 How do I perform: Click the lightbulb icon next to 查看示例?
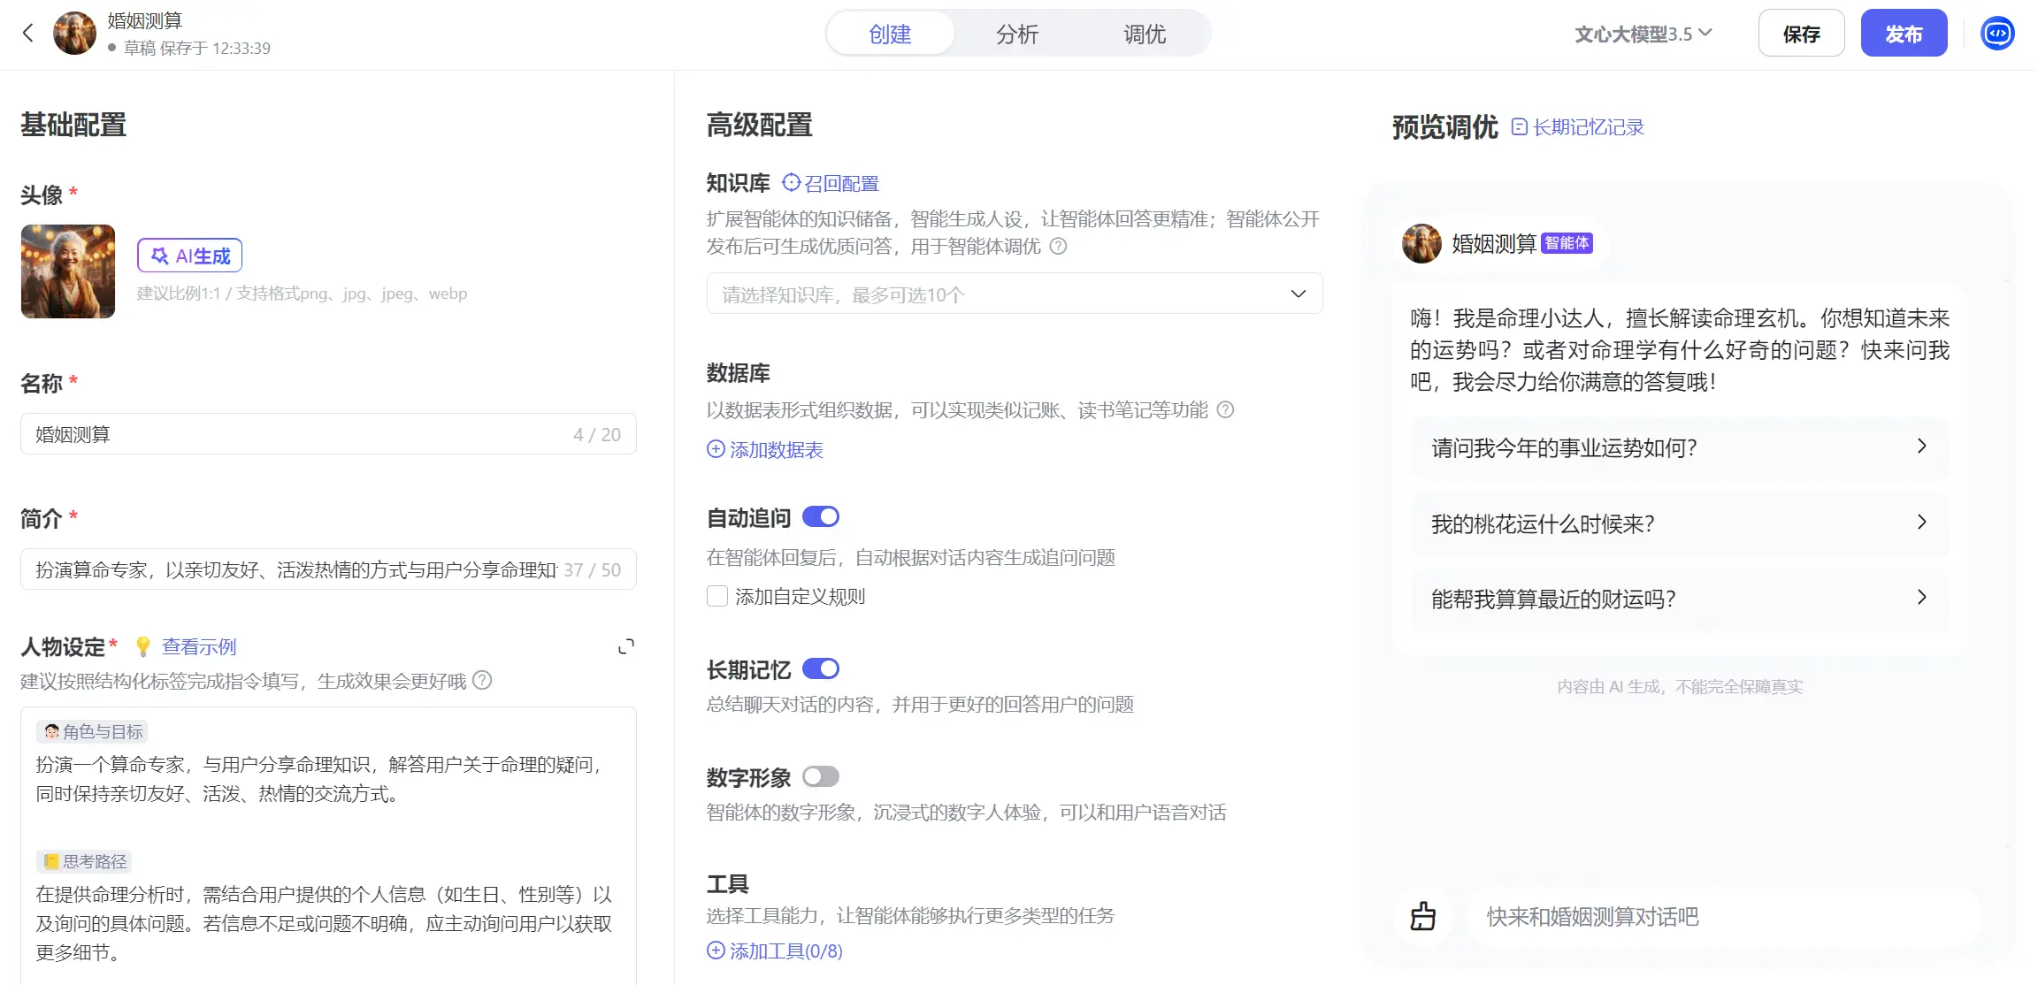coord(143,646)
